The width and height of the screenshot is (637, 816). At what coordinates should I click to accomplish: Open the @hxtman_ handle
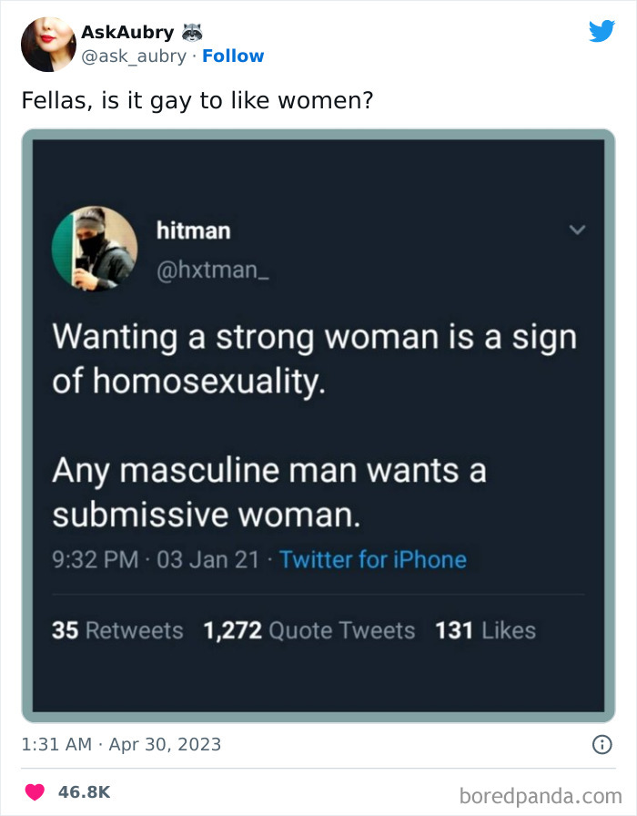coord(213,270)
